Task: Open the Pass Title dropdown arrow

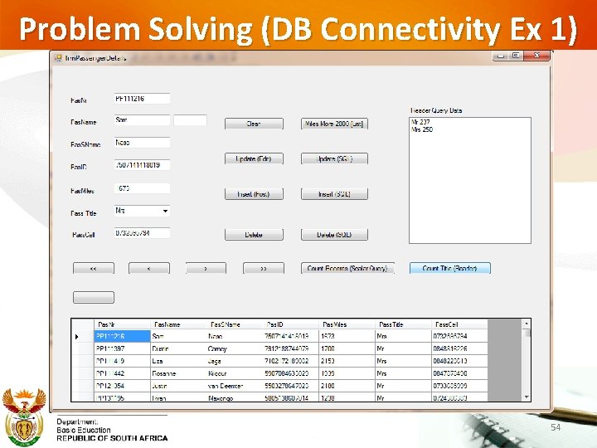Action: click(165, 211)
